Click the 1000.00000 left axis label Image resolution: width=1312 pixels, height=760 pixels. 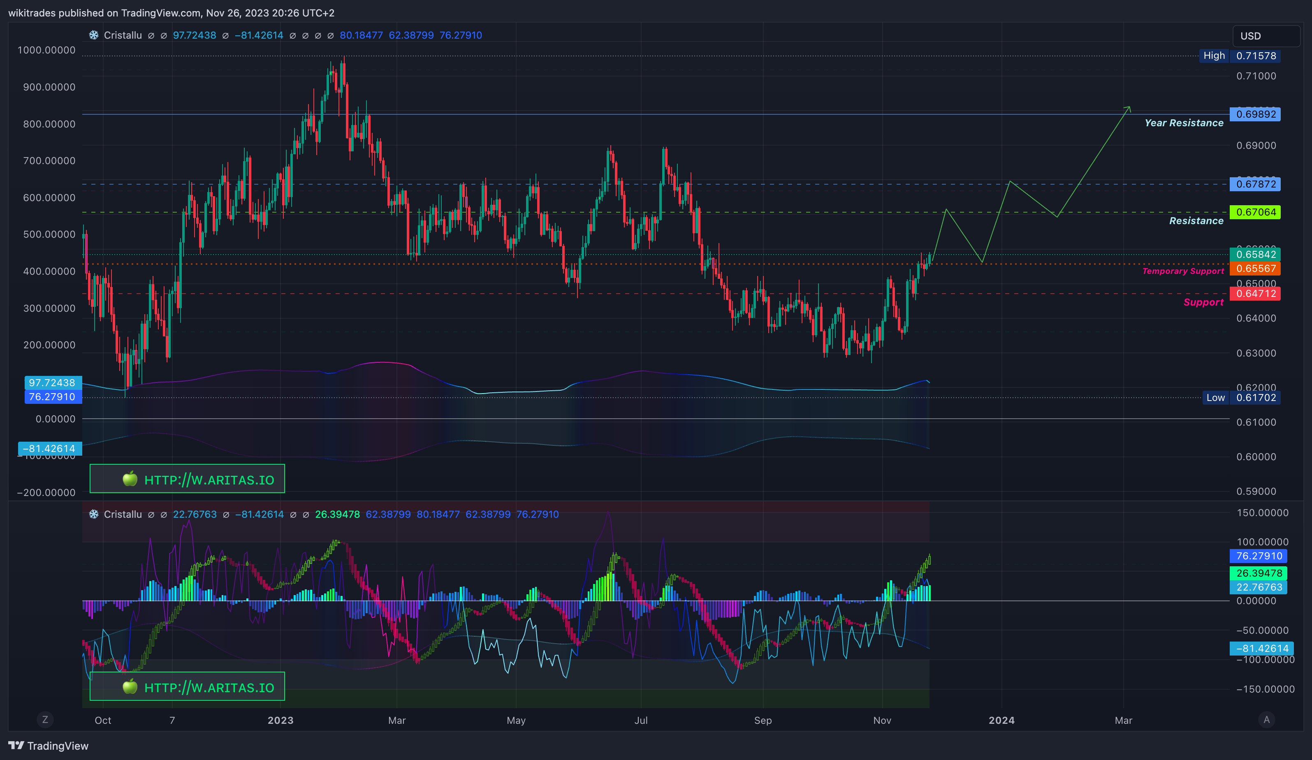(x=46, y=50)
